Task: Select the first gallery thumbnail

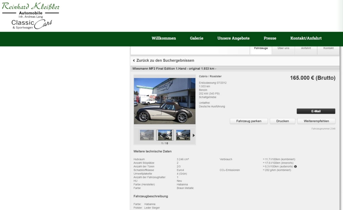Action: 147,135
